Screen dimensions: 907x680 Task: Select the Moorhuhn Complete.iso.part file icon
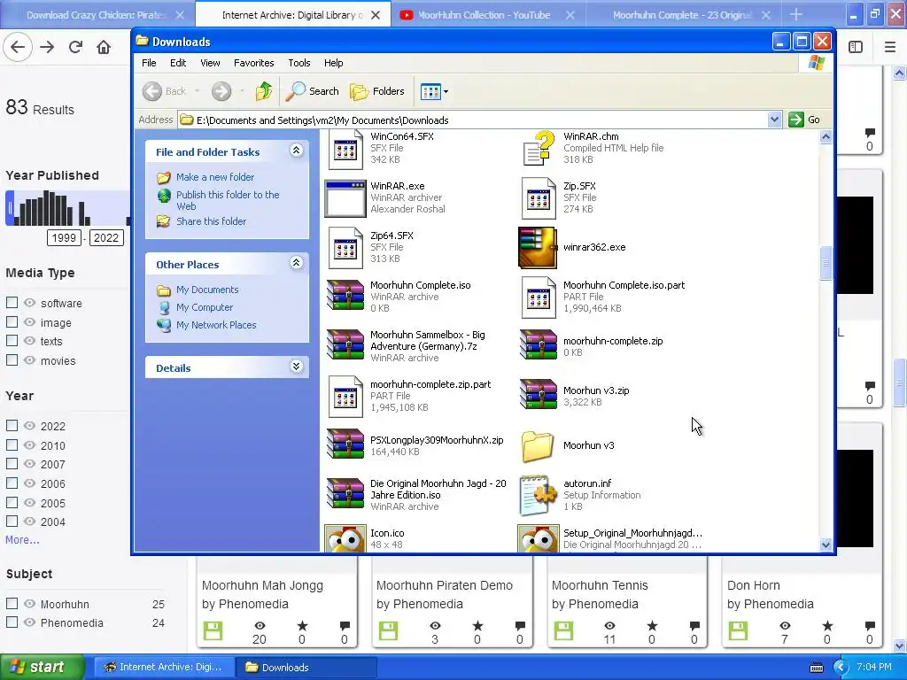pos(538,297)
